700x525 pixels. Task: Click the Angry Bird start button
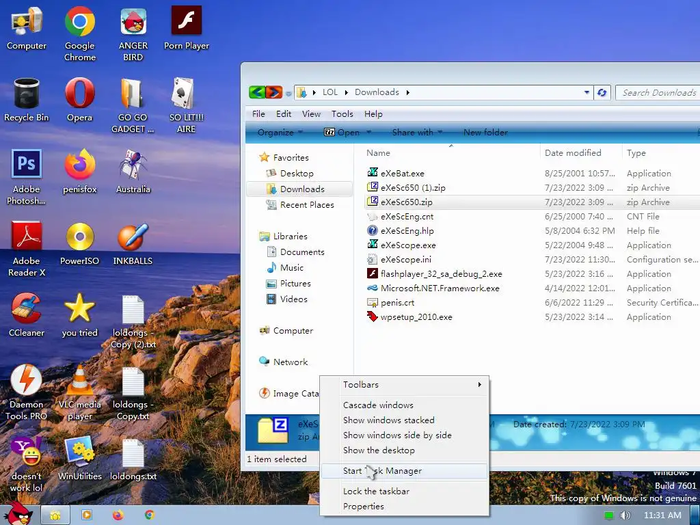tap(18, 513)
